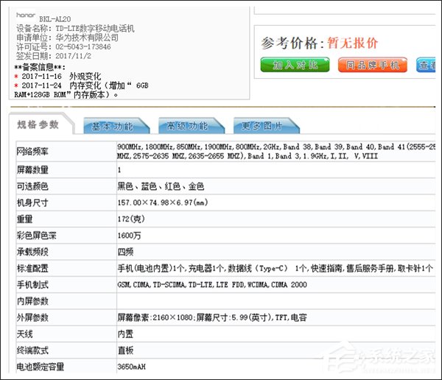This screenshot has height=380, width=442.
Task: Click the 彩色屏色深 row label
Action: point(36,236)
